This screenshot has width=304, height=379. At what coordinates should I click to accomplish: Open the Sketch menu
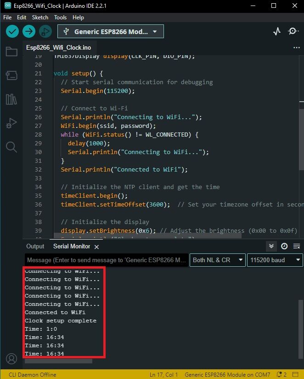(x=40, y=17)
